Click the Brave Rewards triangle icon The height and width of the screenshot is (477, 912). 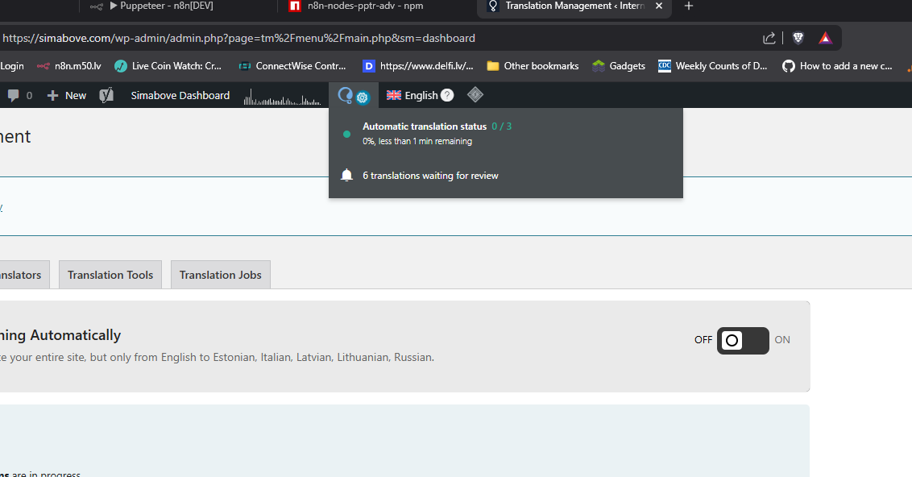(x=825, y=38)
